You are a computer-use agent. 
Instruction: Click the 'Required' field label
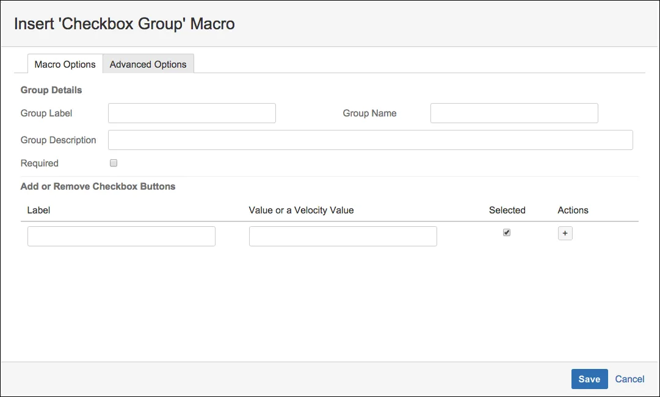pyautogui.click(x=40, y=163)
